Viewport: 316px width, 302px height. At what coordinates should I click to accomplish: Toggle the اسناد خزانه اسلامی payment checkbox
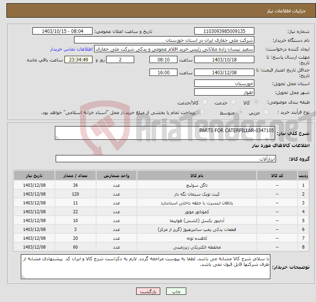click(x=201, y=112)
